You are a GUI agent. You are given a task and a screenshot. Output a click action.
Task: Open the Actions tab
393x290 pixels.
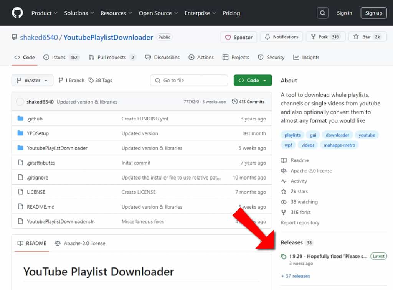201,58
